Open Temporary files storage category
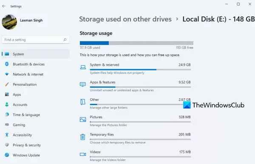 [135, 139]
